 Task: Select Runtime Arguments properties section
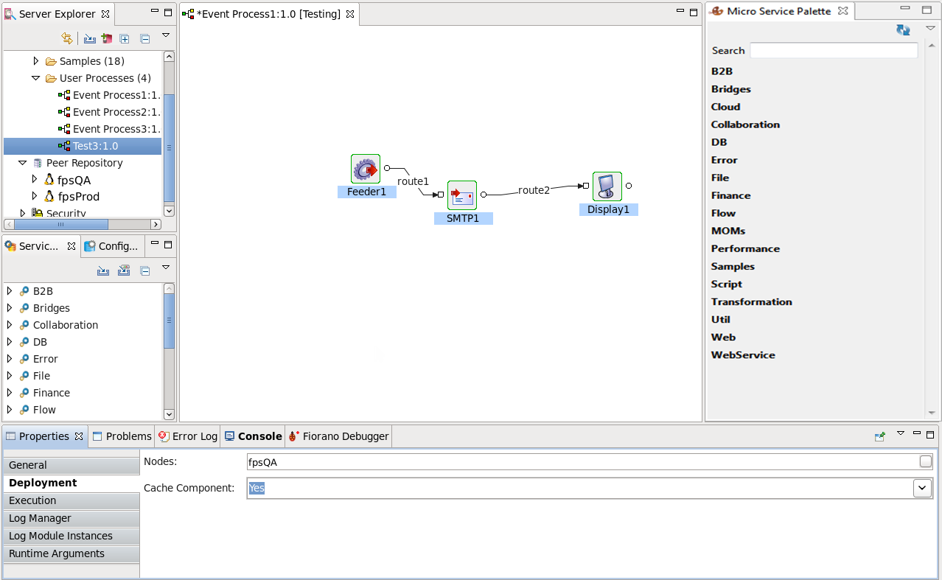71,553
